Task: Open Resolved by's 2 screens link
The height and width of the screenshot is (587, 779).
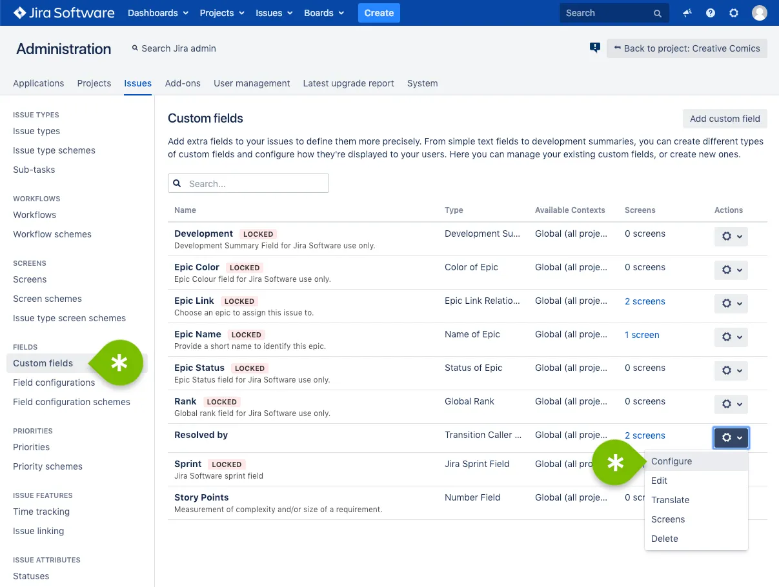Action: 645,435
